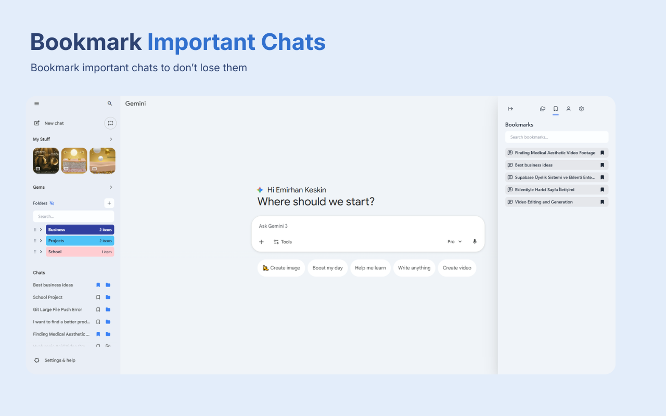The height and width of the screenshot is (416, 666).
Task: Click the Boost my day chip
Action: coord(328,268)
